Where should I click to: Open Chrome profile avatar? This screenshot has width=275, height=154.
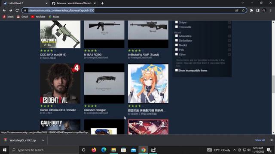(264, 10)
